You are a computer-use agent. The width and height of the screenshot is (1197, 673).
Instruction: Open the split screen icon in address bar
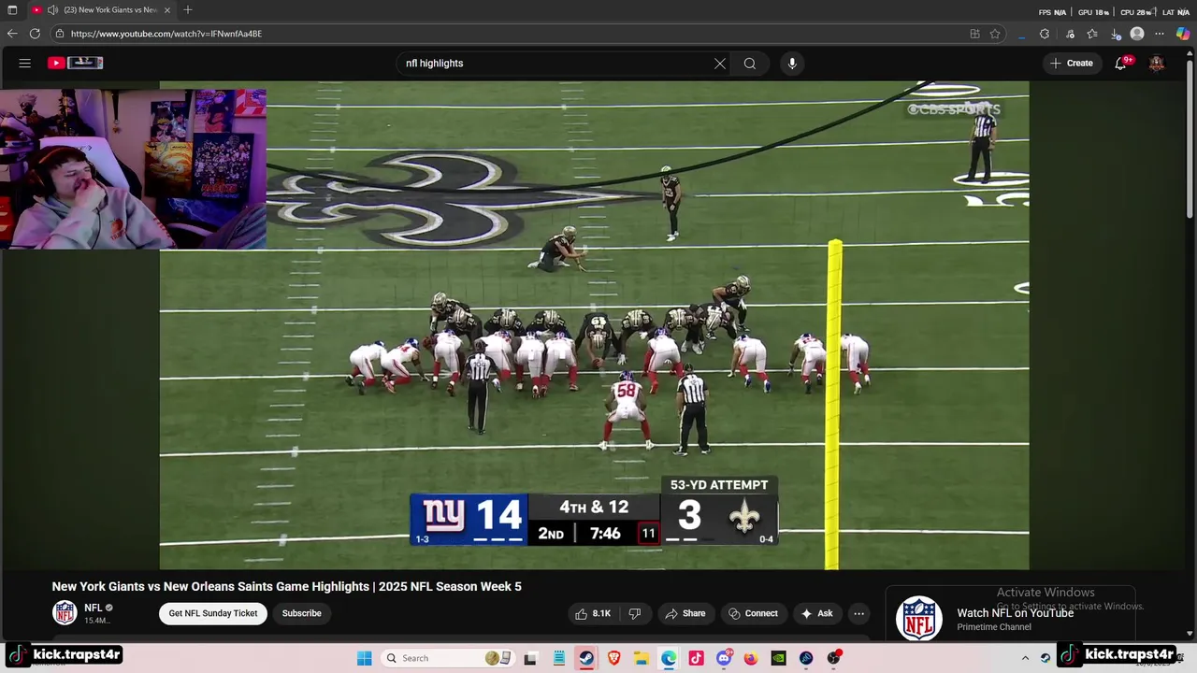[x=974, y=34]
